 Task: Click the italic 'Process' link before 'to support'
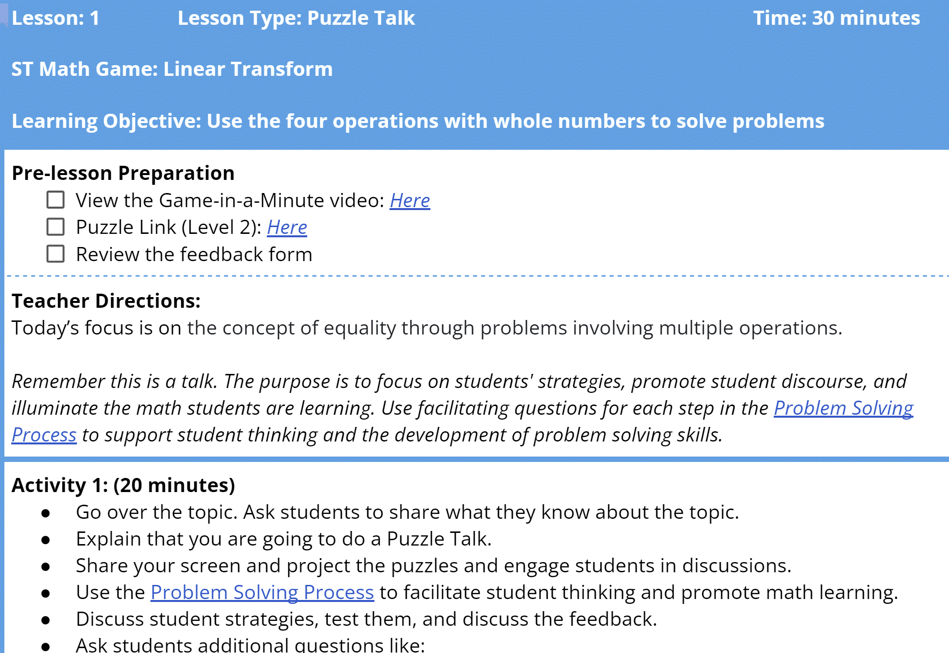[x=44, y=435]
